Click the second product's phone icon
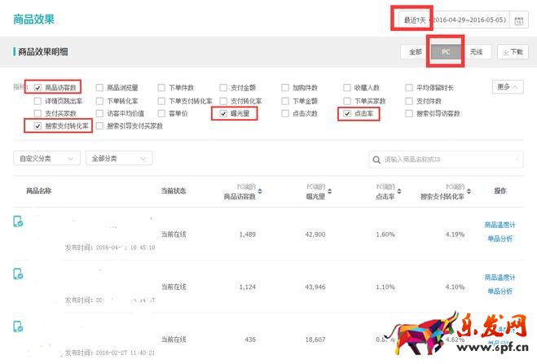Viewport: 537px width, 364px height. tap(18, 274)
